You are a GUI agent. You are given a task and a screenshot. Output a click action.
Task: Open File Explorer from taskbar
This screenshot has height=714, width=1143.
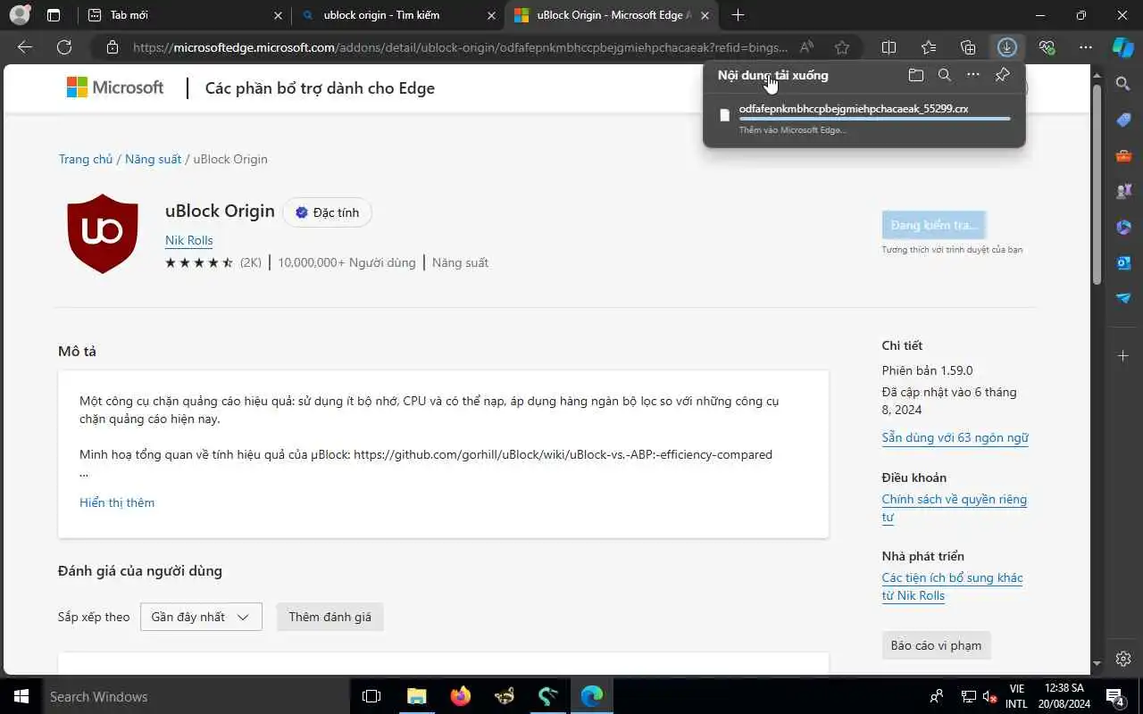pos(417,696)
